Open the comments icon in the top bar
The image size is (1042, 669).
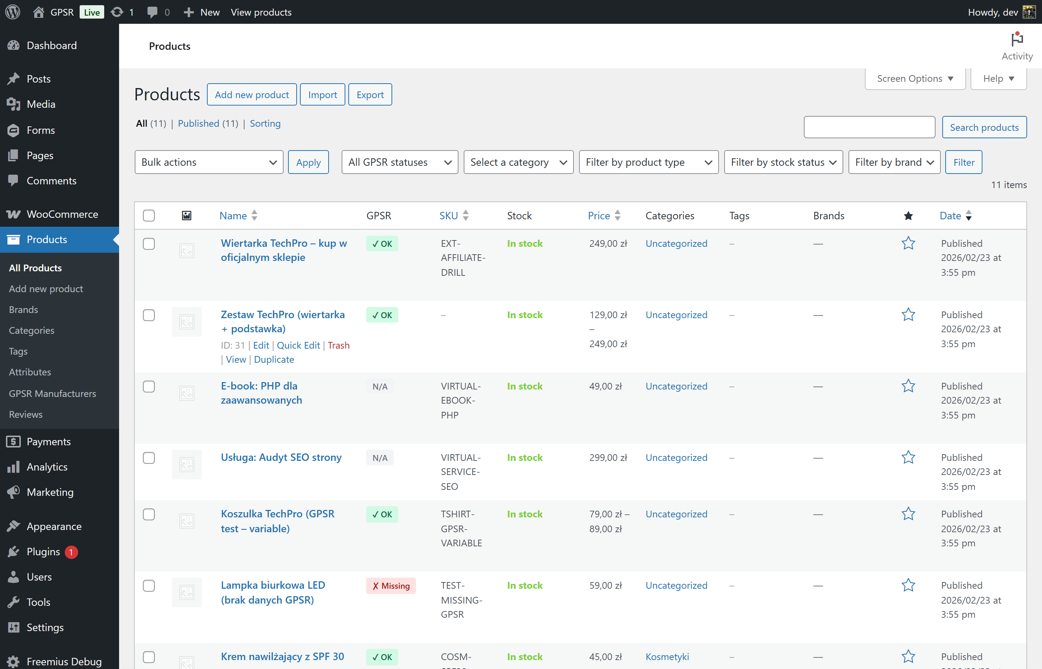point(153,12)
